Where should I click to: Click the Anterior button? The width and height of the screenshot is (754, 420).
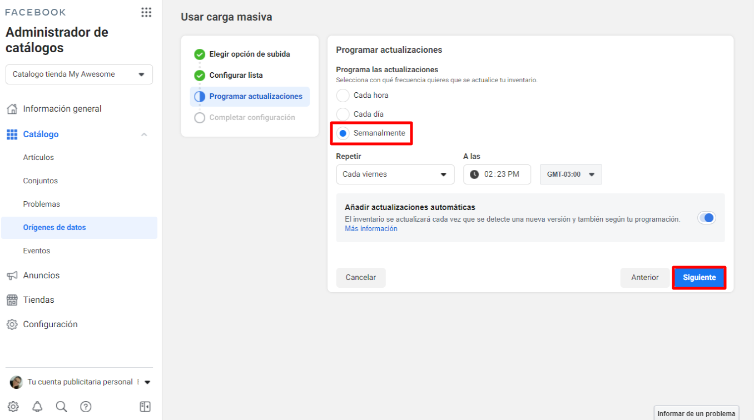pos(645,278)
